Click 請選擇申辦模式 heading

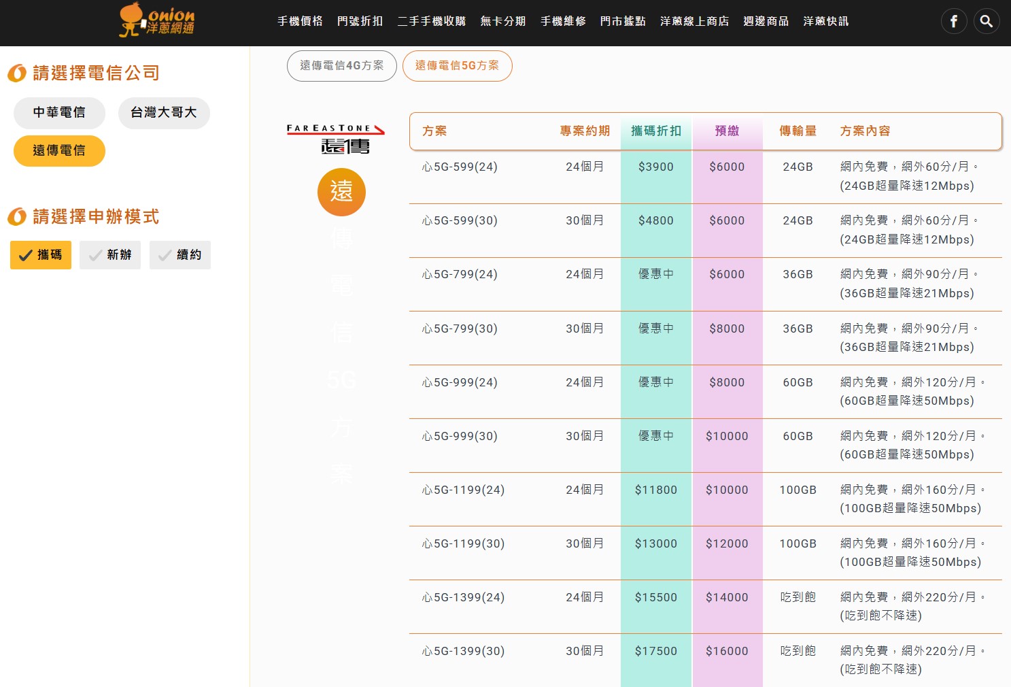tap(96, 217)
